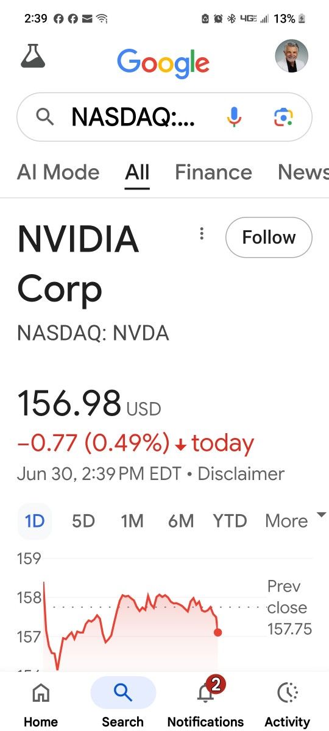Open the Disclaimer link

[x=241, y=474]
